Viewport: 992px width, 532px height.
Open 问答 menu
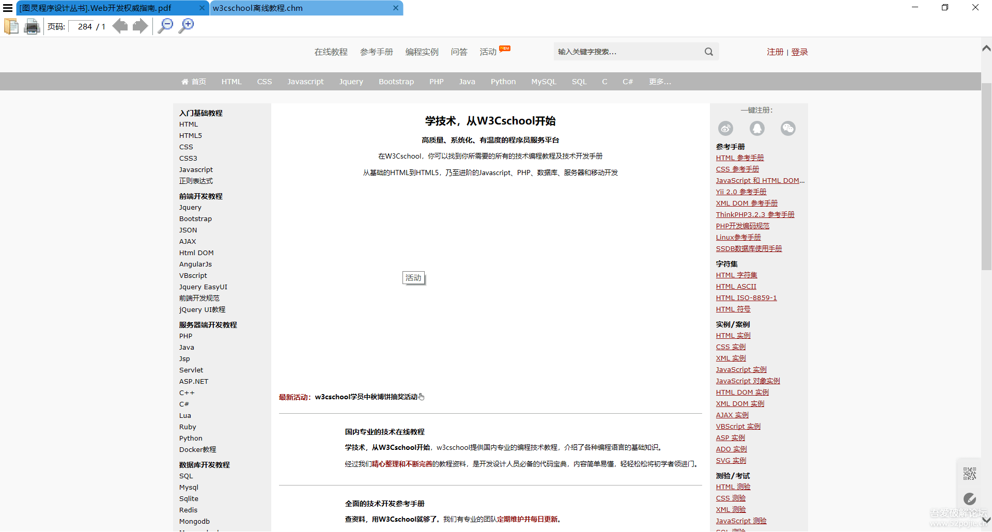point(459,52)
